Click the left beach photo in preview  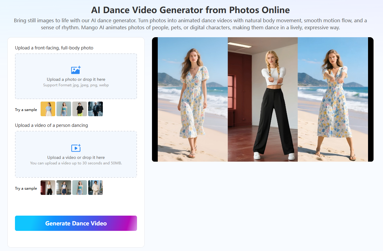pyautogui.click(x=193, y=99)
